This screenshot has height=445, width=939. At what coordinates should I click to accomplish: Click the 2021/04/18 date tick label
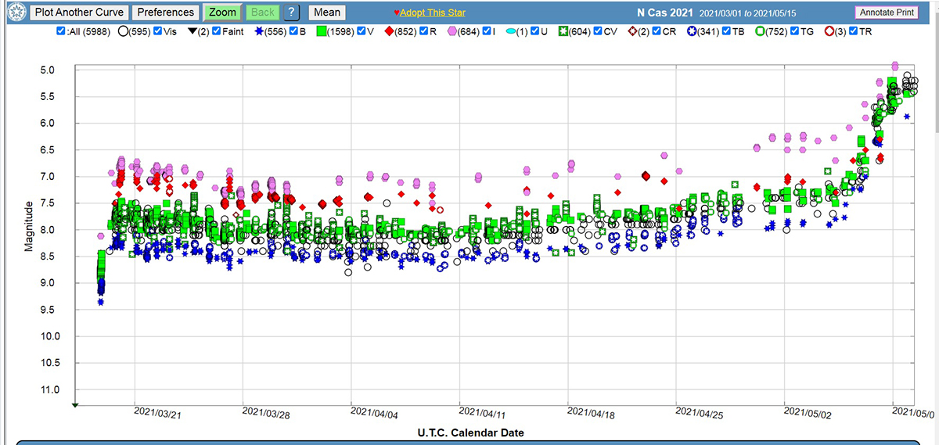(592, 411)
